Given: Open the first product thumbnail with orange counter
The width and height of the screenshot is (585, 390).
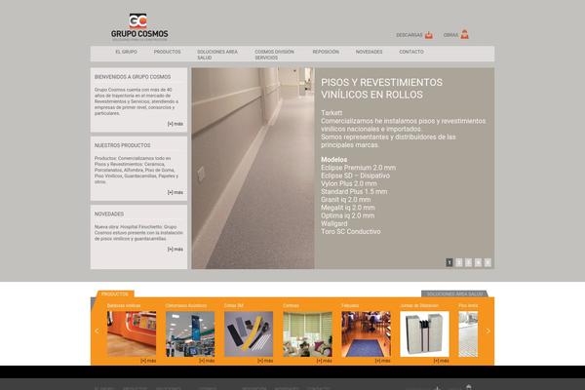Looking at the screenshot, I should 132,334.
